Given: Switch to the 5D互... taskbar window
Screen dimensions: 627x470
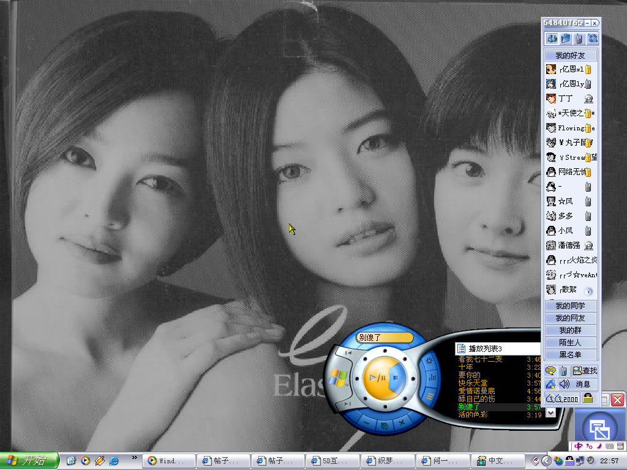Looking at the screenshot, I should pyautogui.click(x=333, y=461).
